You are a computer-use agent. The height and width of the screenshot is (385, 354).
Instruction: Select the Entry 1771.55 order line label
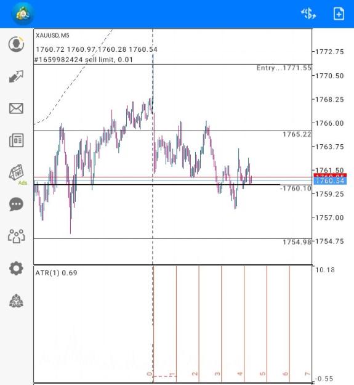[284, 68]
